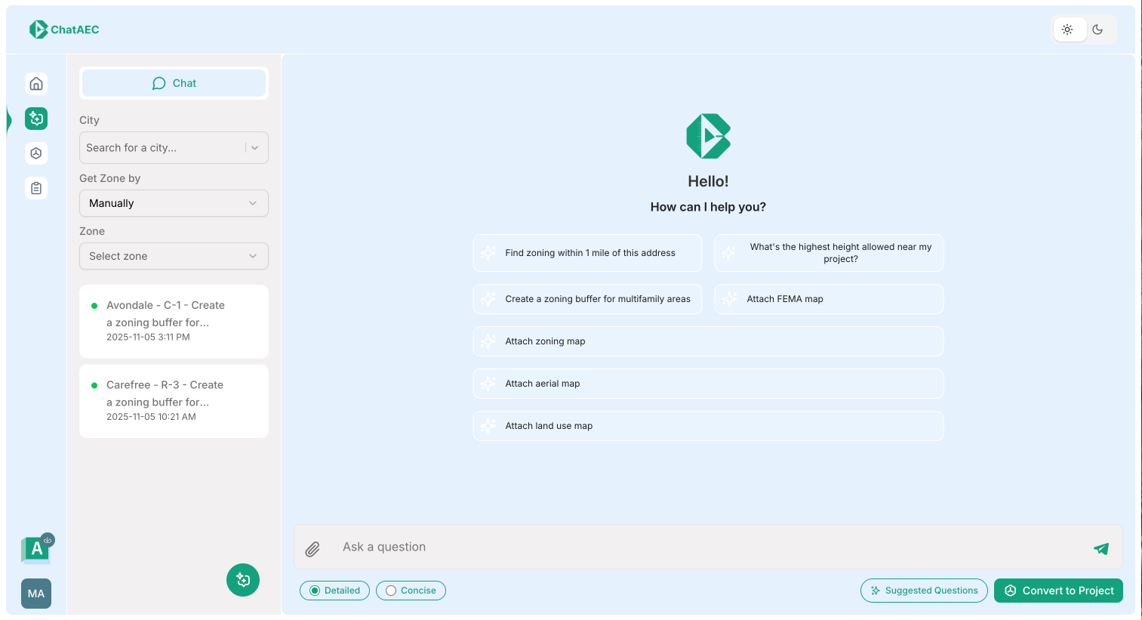Select the Concise response option
The height and width of the screenshot is (620, 1142).
(x=411, y=590)
